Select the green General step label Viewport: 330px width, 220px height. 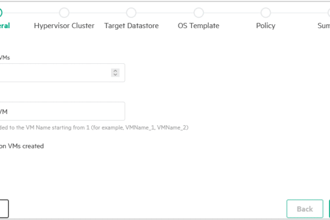pyautogui.click(x=5, y=26)
